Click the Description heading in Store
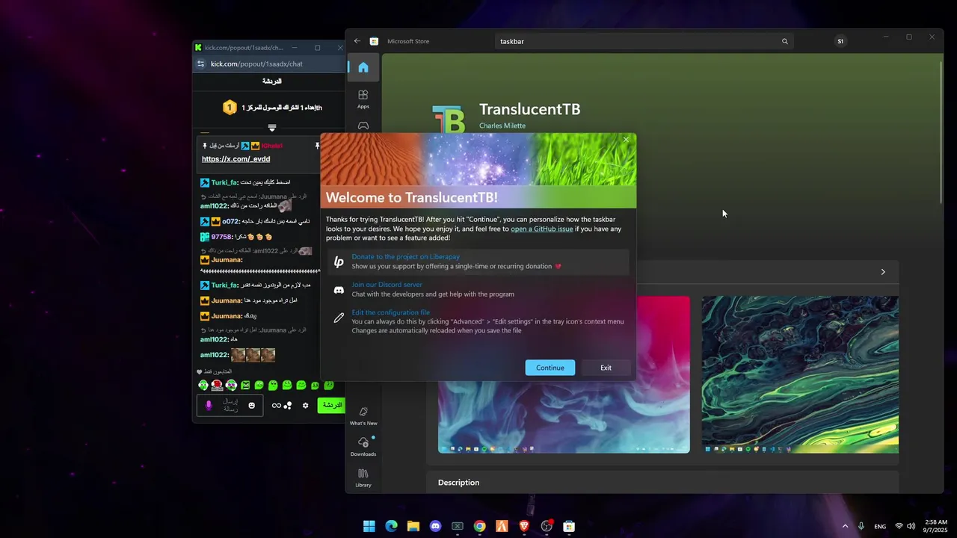The image size is (957, 538). point(459,483)
